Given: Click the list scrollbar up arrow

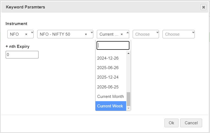Looking at the screenshot, I should [129, 53].
